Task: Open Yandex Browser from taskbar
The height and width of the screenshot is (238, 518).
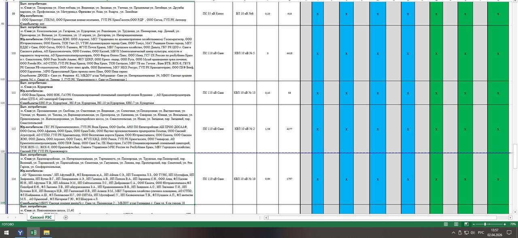Action: pyautogui.click(x=20, y=233)
